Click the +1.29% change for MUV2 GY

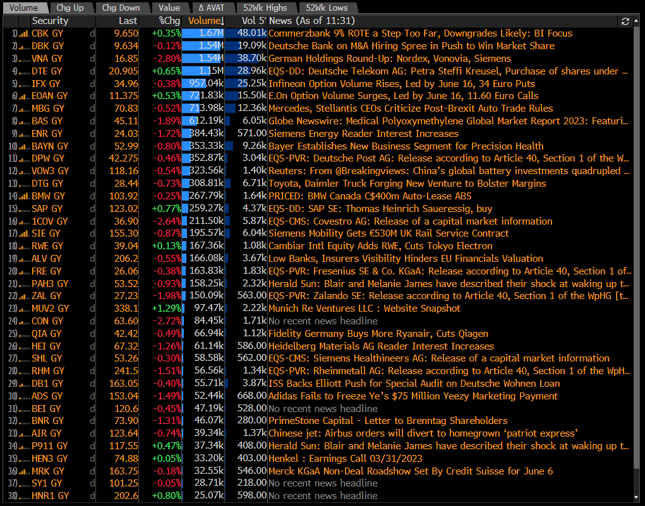click(166, 309)
